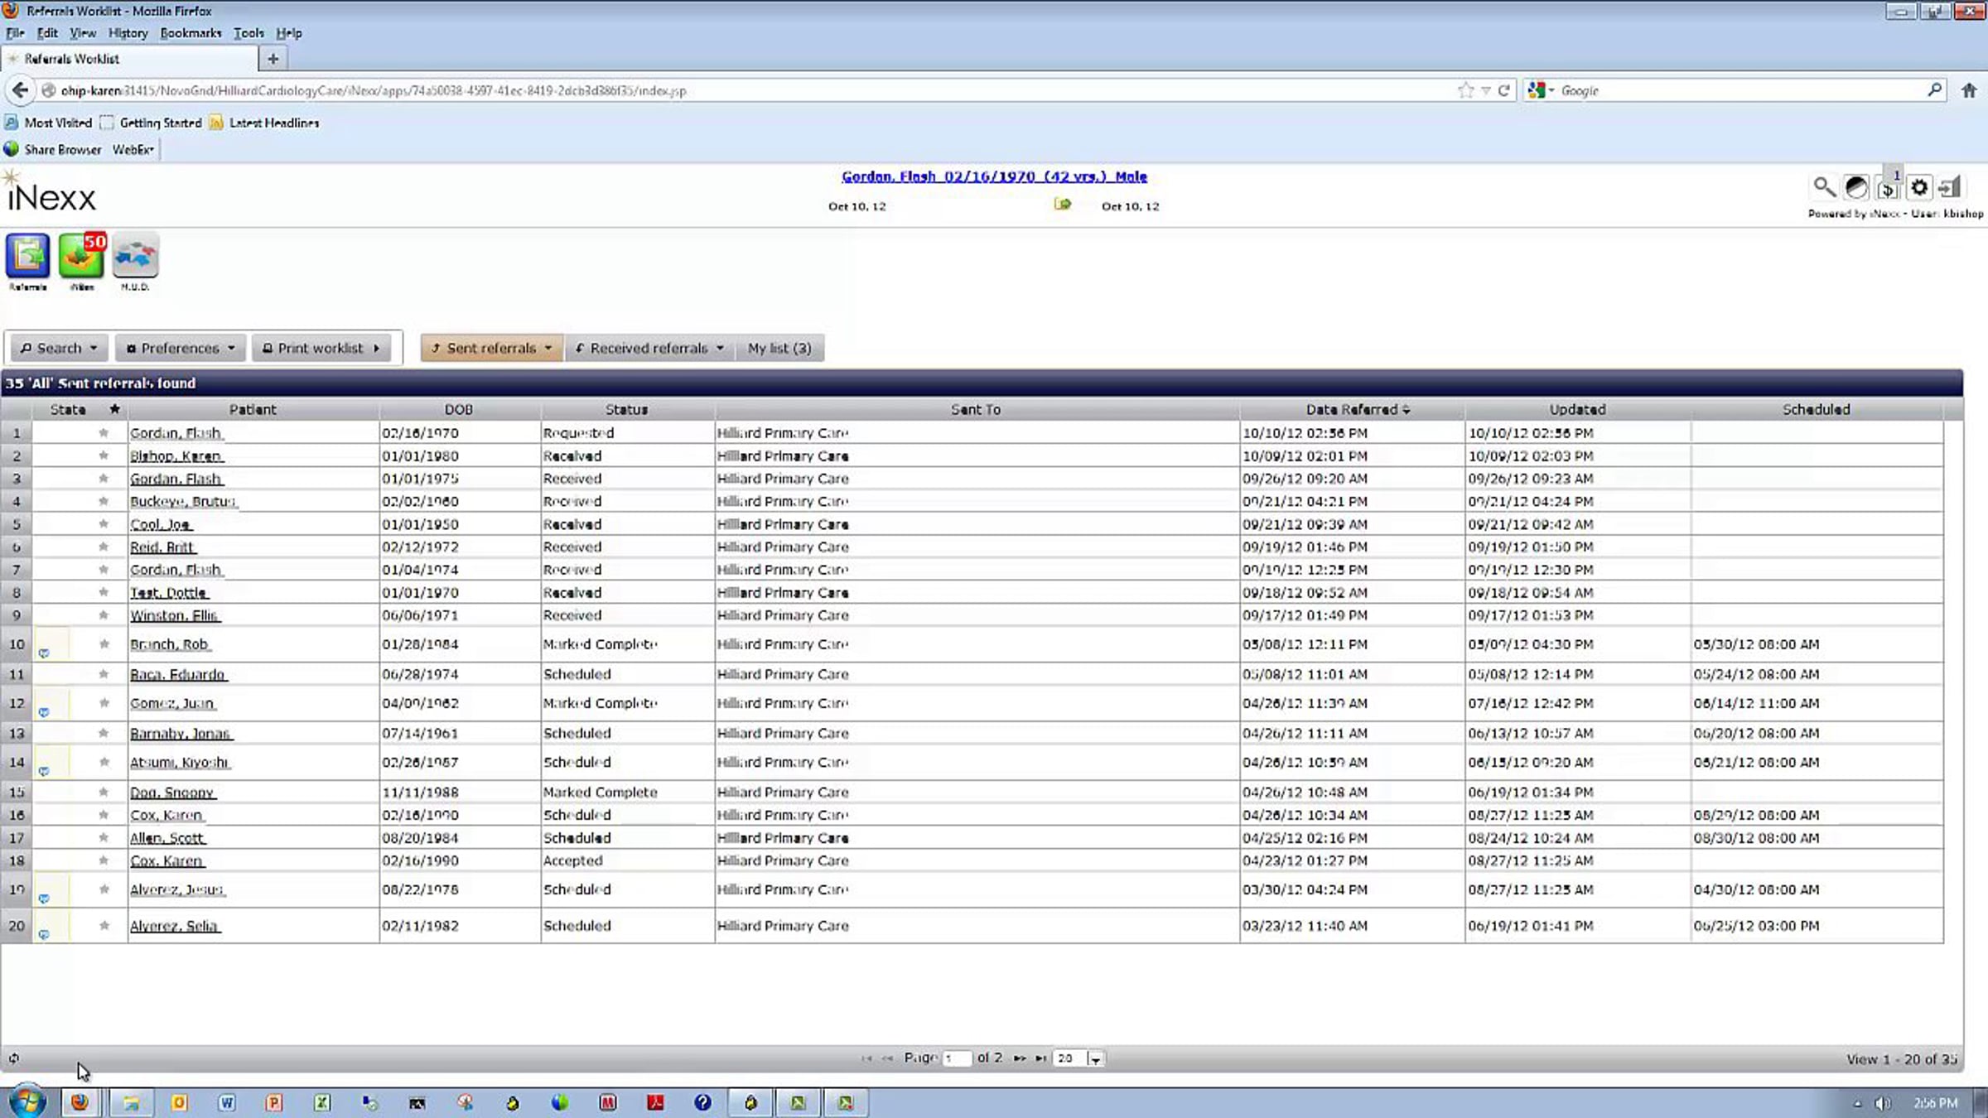Sort the list by the Patient column header
This screenshot has height=1118, width=1988.
click(x=253, y=409)
